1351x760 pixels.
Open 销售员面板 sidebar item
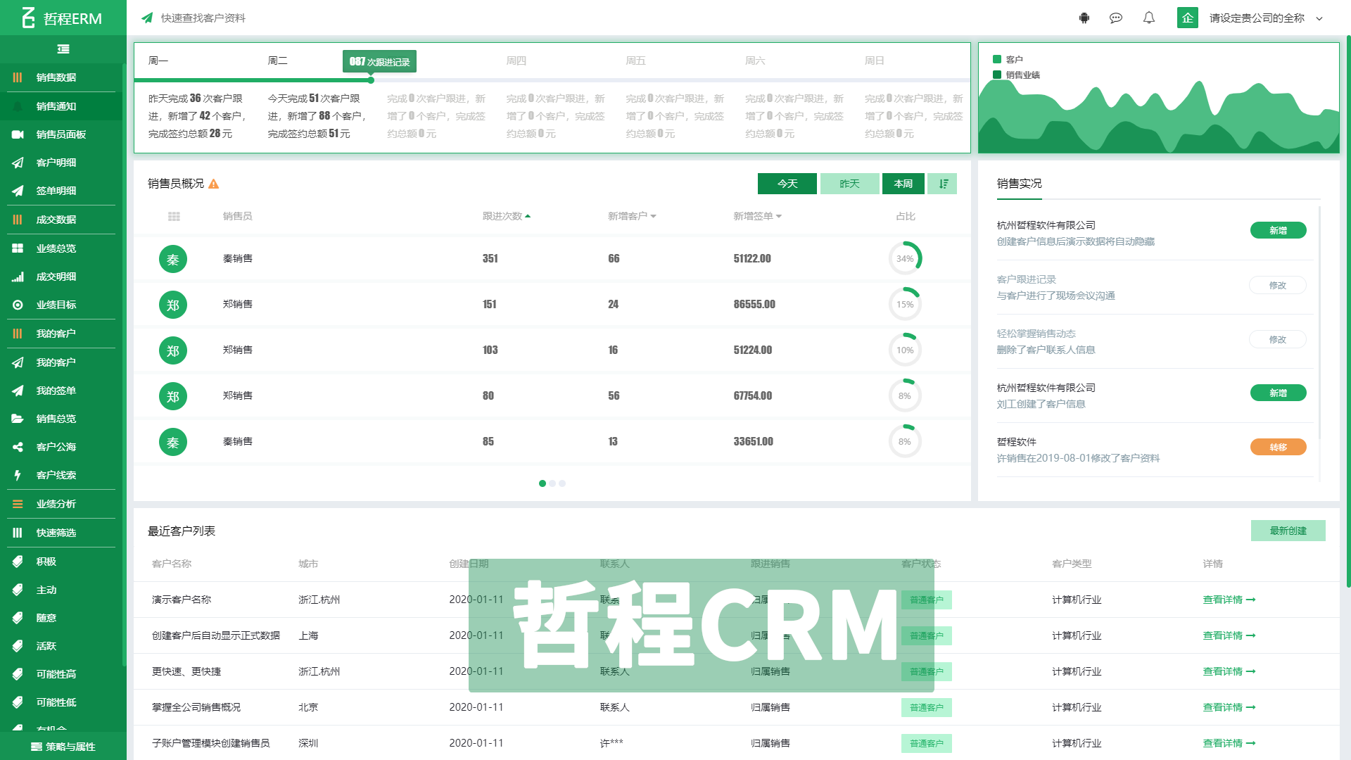(62, 134)
